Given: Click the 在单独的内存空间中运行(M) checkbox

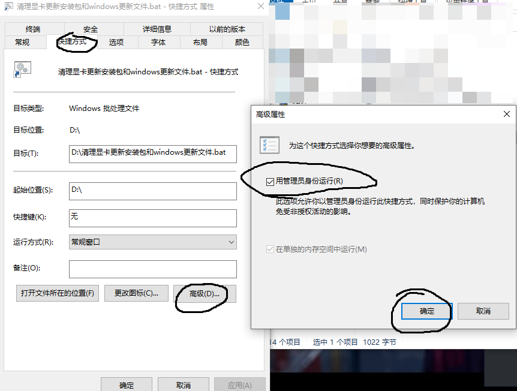Looking at the screenshot, I should click(270, 249).
